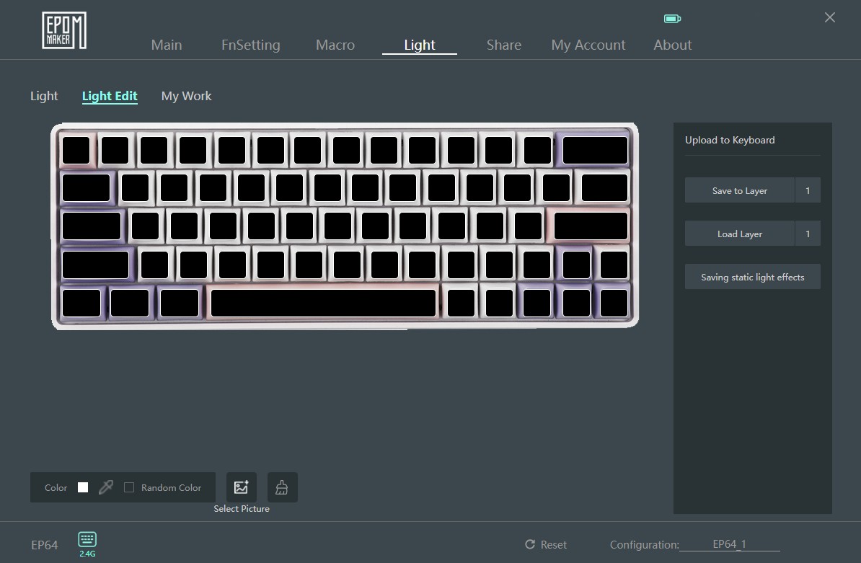Switch to the FnSetting tab

251,45
